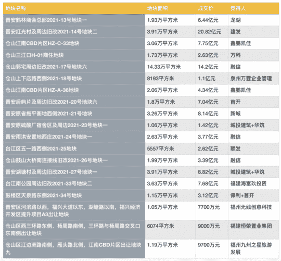Select the row name 晋安原省拖平衡地西侧2021-21号地块
281x261 pixels.
coord(74,114)
